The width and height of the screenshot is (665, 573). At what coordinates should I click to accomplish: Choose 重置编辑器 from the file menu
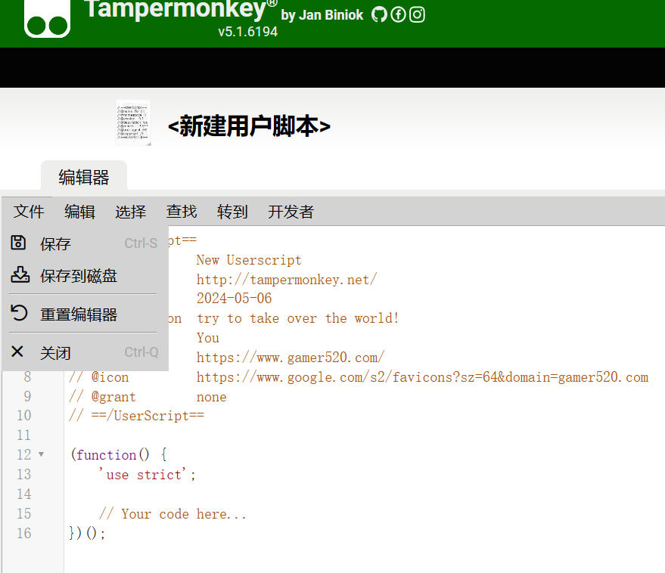pos(84,314)
